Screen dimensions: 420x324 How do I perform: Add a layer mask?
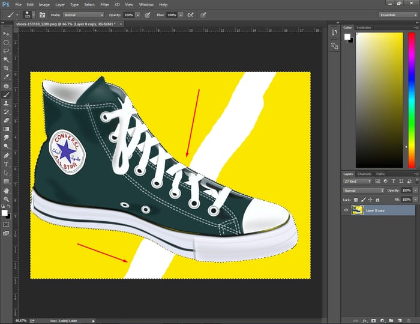tap(374, 320)
